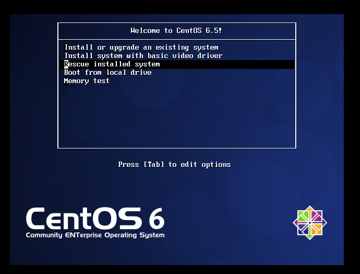Click 'Press [Tab] to edit options' hint
Screen dimensions: 360x274
(x=174, y=165)
